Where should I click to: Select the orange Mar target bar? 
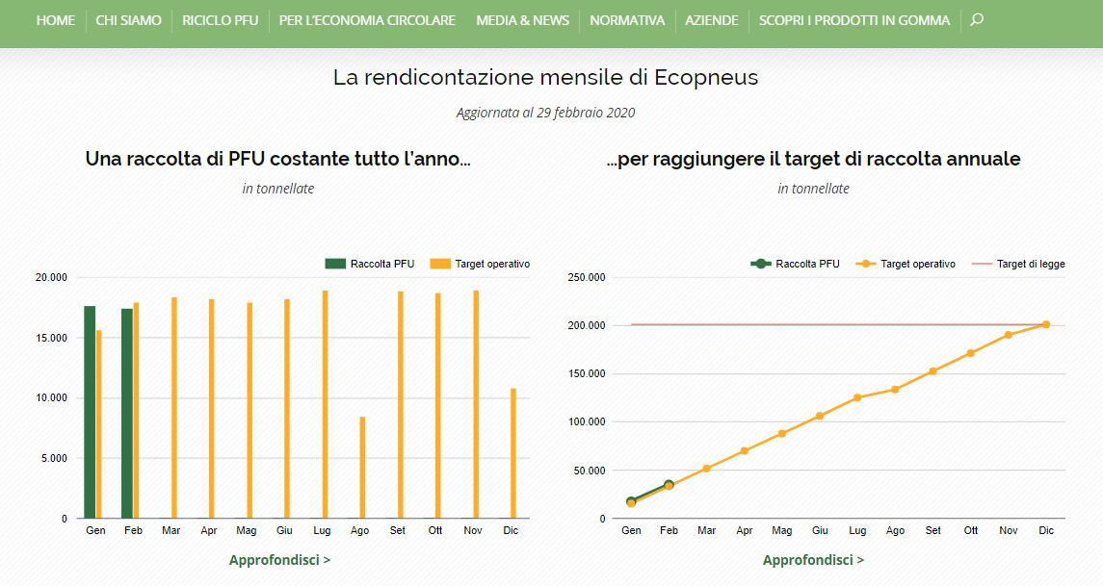pos(174,408)
